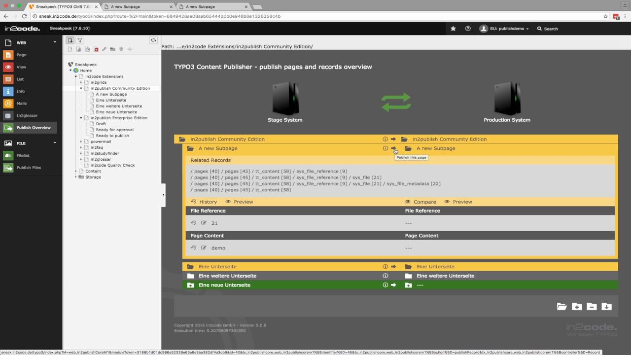Select 'Eine neue Unterseite' in page tree

coord(116,112)
